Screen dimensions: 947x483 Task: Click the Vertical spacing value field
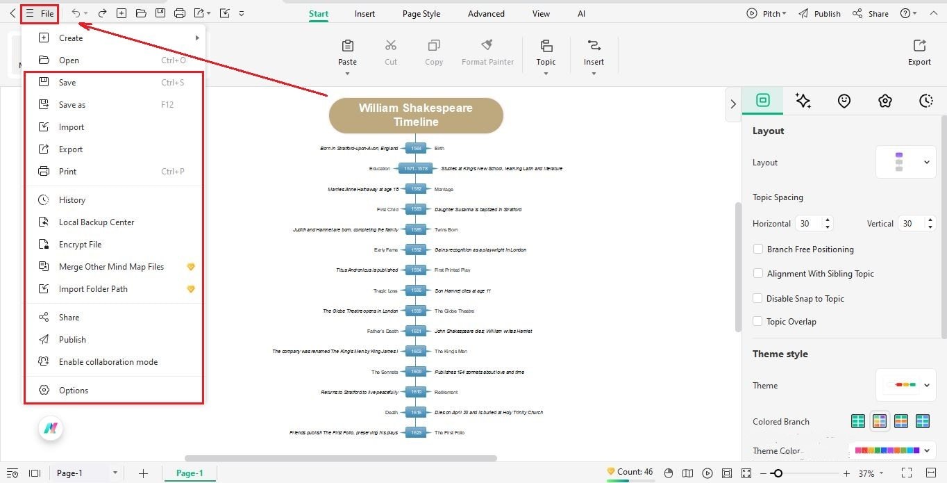coord(910,224)
